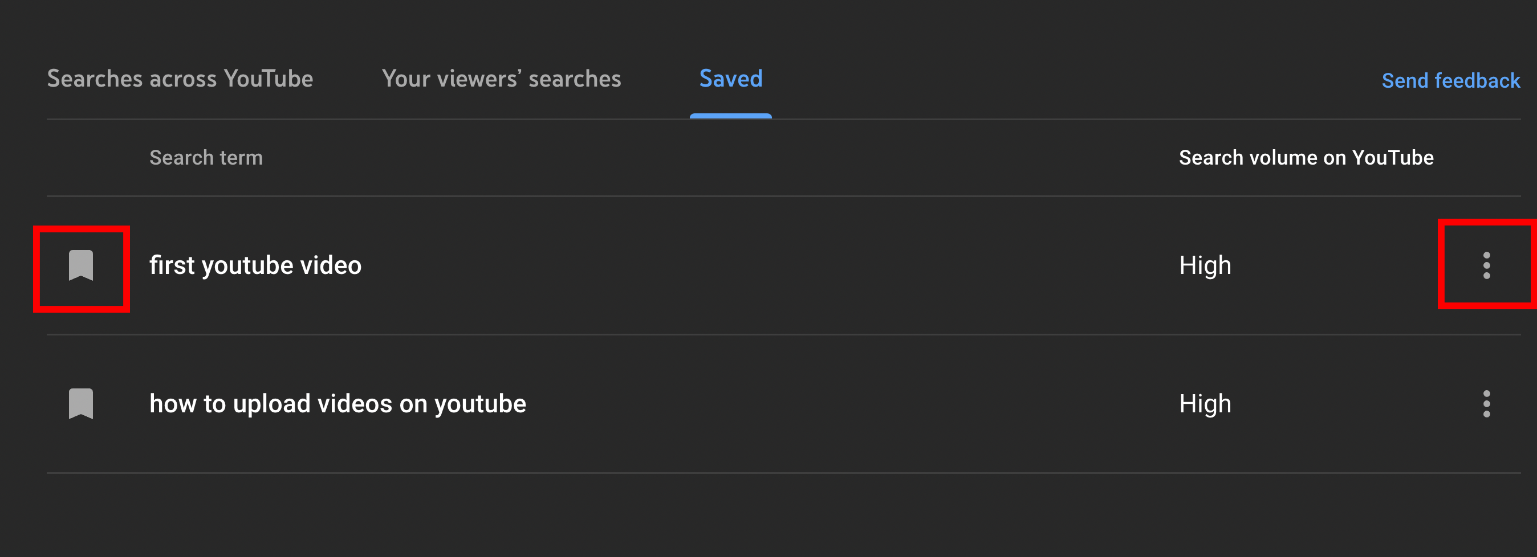Click High volume label for 'how to upload videos'
1537x557 pixels.
pos(1205,404)
